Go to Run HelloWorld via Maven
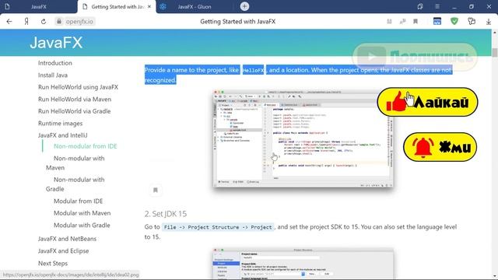This screenshot has height=280, width=498. tap(75, 99)
